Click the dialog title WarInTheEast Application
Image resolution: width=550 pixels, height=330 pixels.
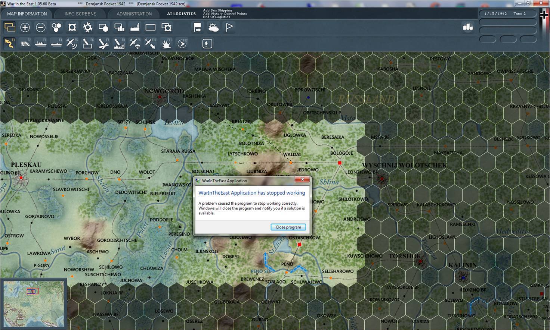click(225, 181)
